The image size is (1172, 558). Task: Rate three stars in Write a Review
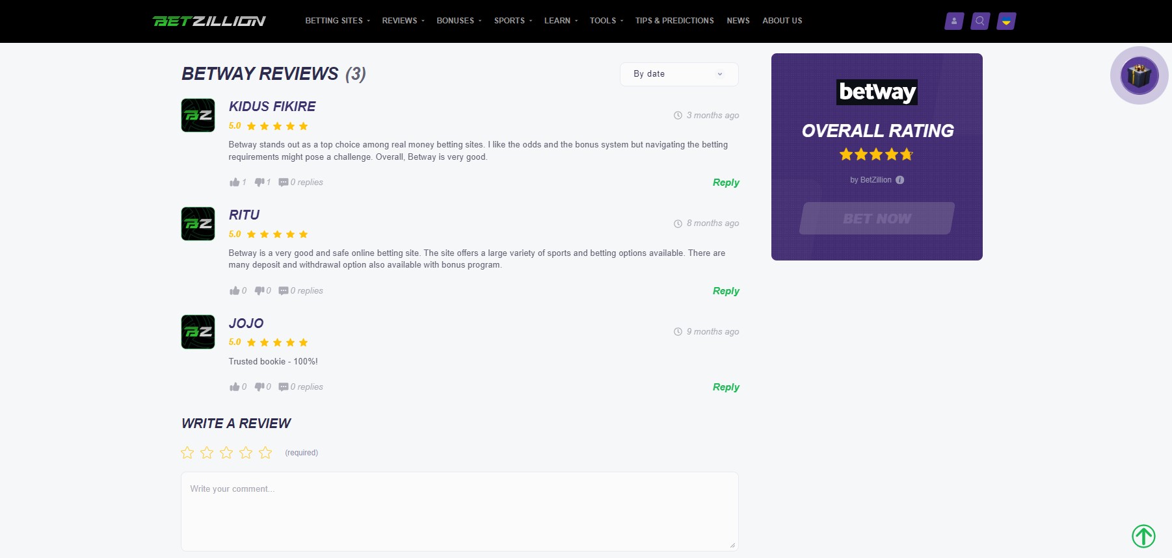pos(226,453)
